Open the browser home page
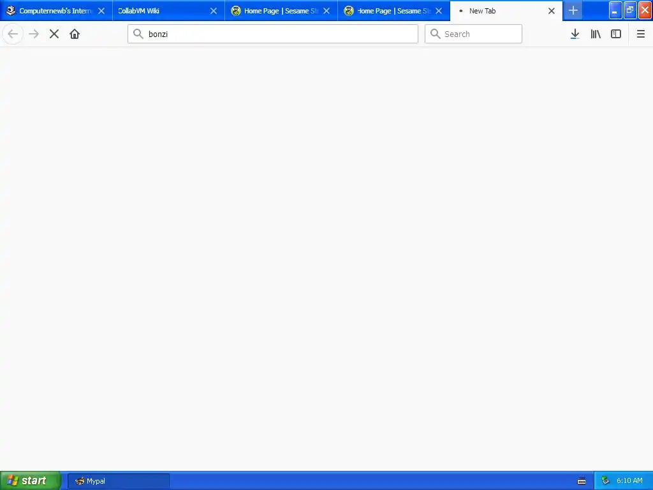Viewport: 653px width, 490px height. coord(75,34)
